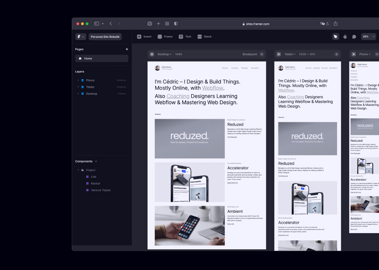
Task: Select the reduzed image in Desktop frame
Action: pyautogui.click(x=189, y=139)
